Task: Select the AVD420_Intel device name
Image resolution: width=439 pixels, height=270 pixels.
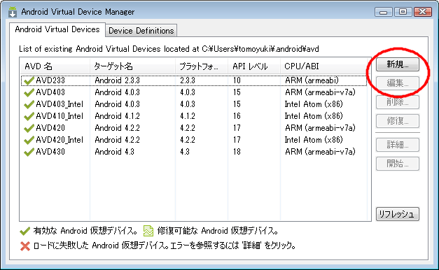Action: tap(60, 140)
